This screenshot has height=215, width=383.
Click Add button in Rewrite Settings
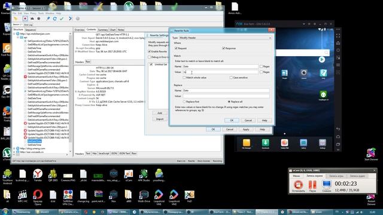click(x=160, y=113)
